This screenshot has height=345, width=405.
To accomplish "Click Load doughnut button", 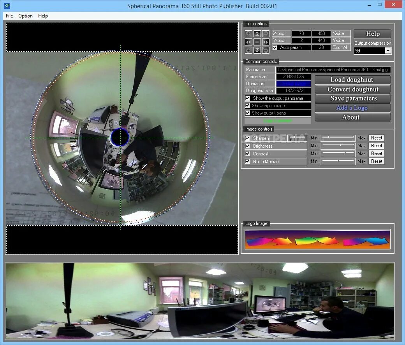I will pyautogui.click(x=352, y=80).
